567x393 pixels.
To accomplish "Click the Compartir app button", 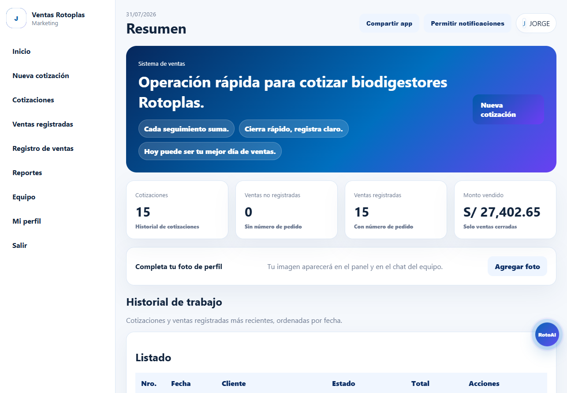I will (x=389, y=23).
